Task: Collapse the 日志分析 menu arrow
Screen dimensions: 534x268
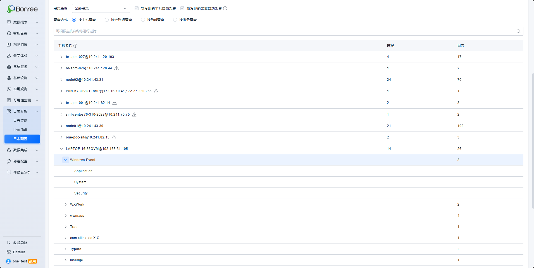Action: [37, 111]
